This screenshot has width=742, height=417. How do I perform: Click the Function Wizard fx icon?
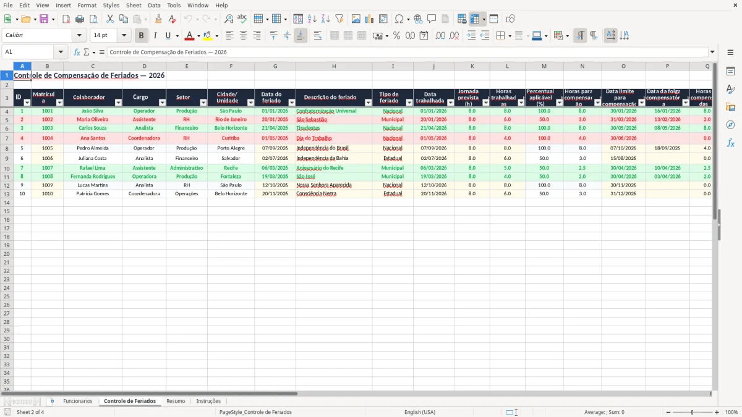[77, 53]
